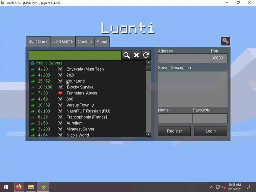Screen dimensions: 256x192
Task: Click crossed swords icon beside Aurelium
Action: (x=60, y=123)
